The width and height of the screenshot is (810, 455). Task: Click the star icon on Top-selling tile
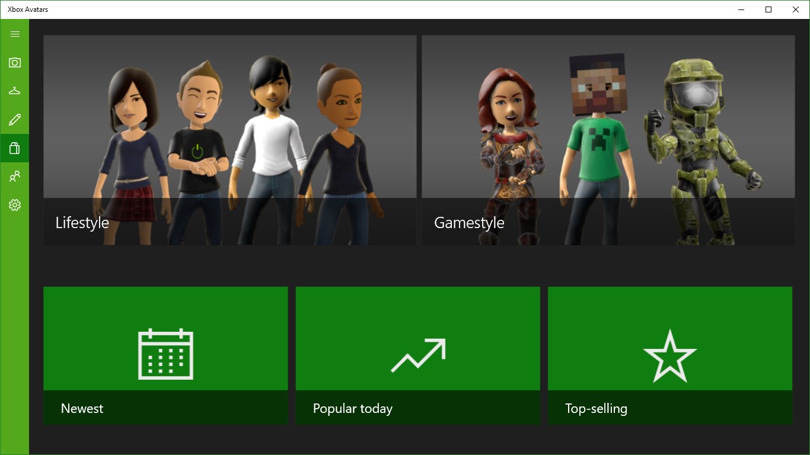pyautogui.click(x=669, y=354)
